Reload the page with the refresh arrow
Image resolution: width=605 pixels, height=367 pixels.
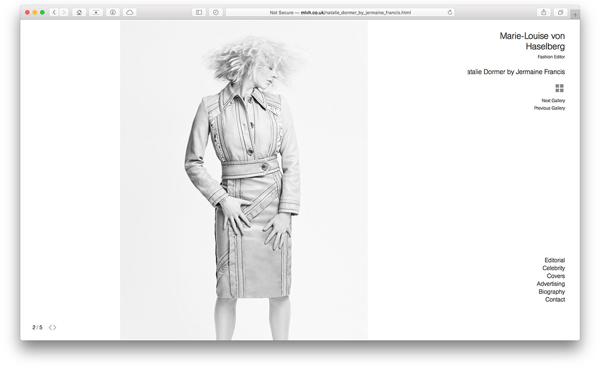tap(450, 13)
